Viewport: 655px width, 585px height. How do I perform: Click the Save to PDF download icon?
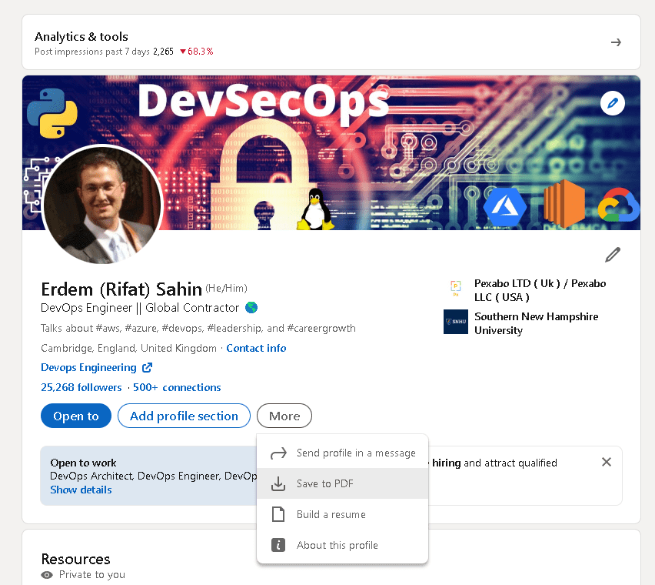pyautogui.click(x=278, y=483)
